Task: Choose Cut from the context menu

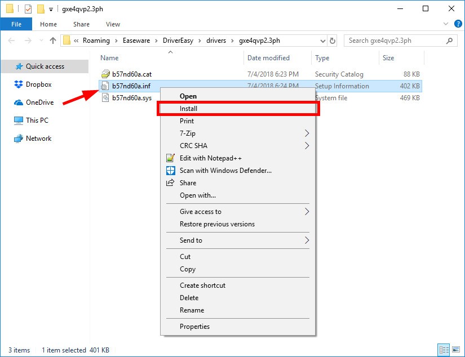Action: (x=238, y=257)
